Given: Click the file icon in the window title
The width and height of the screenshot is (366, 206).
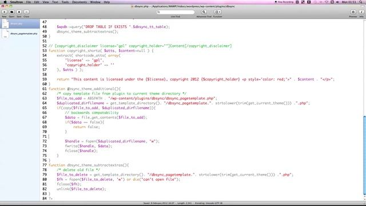Looking at the screenshot, I should click(x=132, y=6).
